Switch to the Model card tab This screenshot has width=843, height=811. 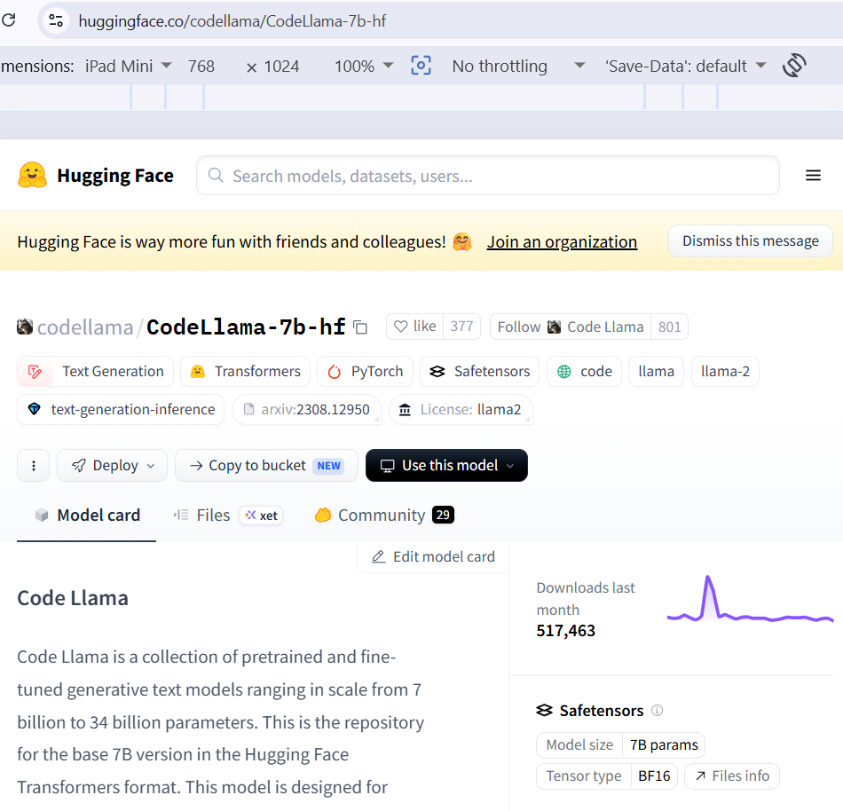(87, 515)
